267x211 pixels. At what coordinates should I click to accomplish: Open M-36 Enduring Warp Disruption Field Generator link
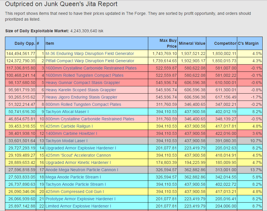(x=90, y=53)
